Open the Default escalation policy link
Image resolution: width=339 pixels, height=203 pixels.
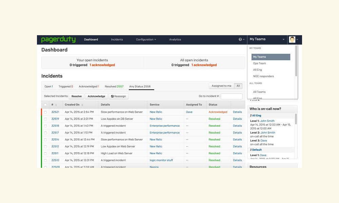[x=257, y=150]
